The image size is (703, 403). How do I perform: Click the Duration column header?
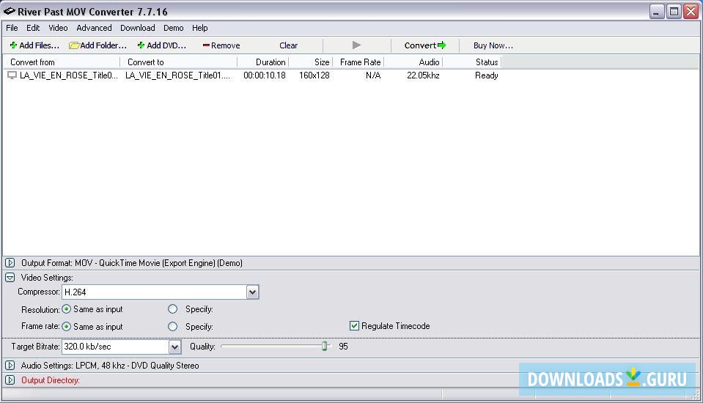262,62
